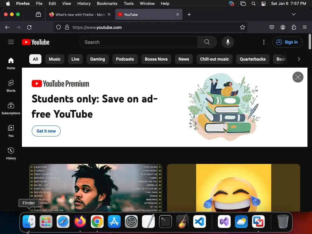The width and height of the screenshot is (312, 234).
Task: Select the Chill-out music chip
Action: [x=214, y=59]
